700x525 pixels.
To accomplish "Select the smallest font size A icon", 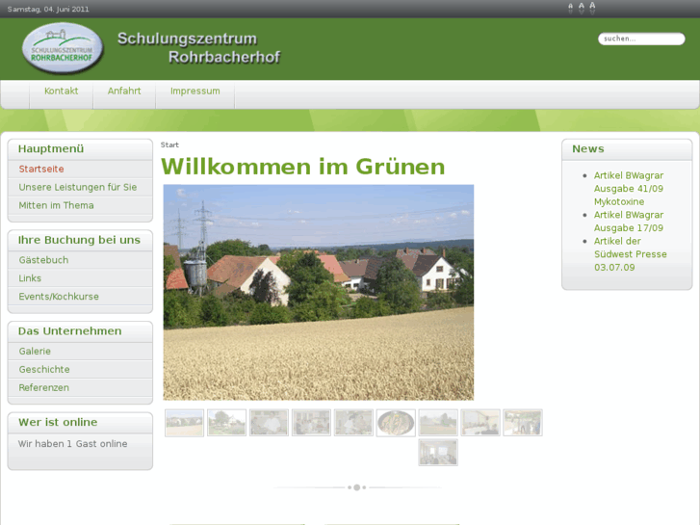I will click(x=570, y=9).
